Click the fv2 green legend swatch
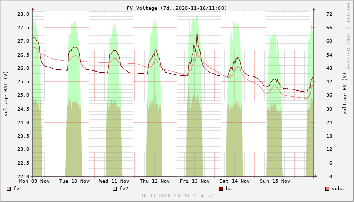The width and height of the screenshot is (354, 202). pos(115,189)
